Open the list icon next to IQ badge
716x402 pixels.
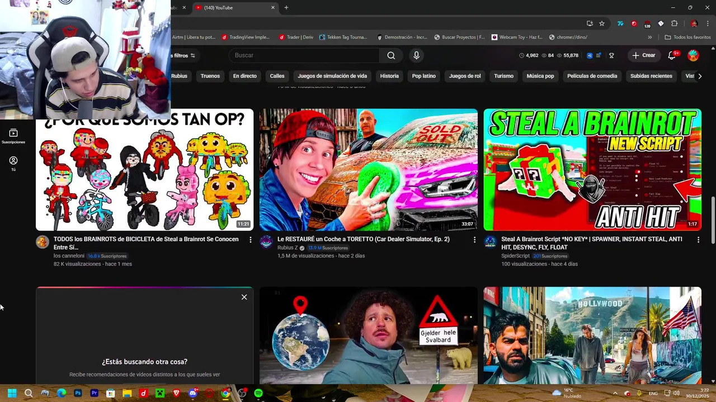click(599, 55)
